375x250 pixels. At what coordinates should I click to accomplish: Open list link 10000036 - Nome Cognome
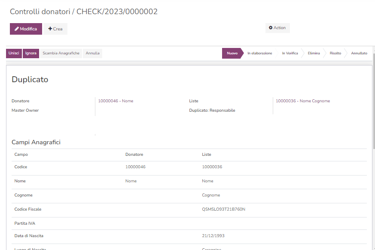(x=302, y=101)
